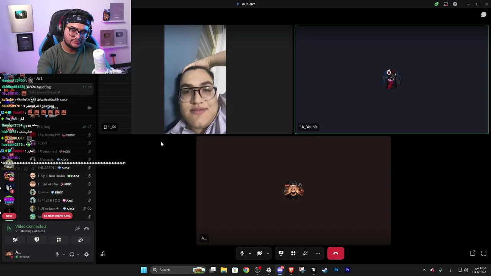This screenshot has width=491, height=276.
Task: Start an activity from voice connected panel
Action: click(59, 240)
